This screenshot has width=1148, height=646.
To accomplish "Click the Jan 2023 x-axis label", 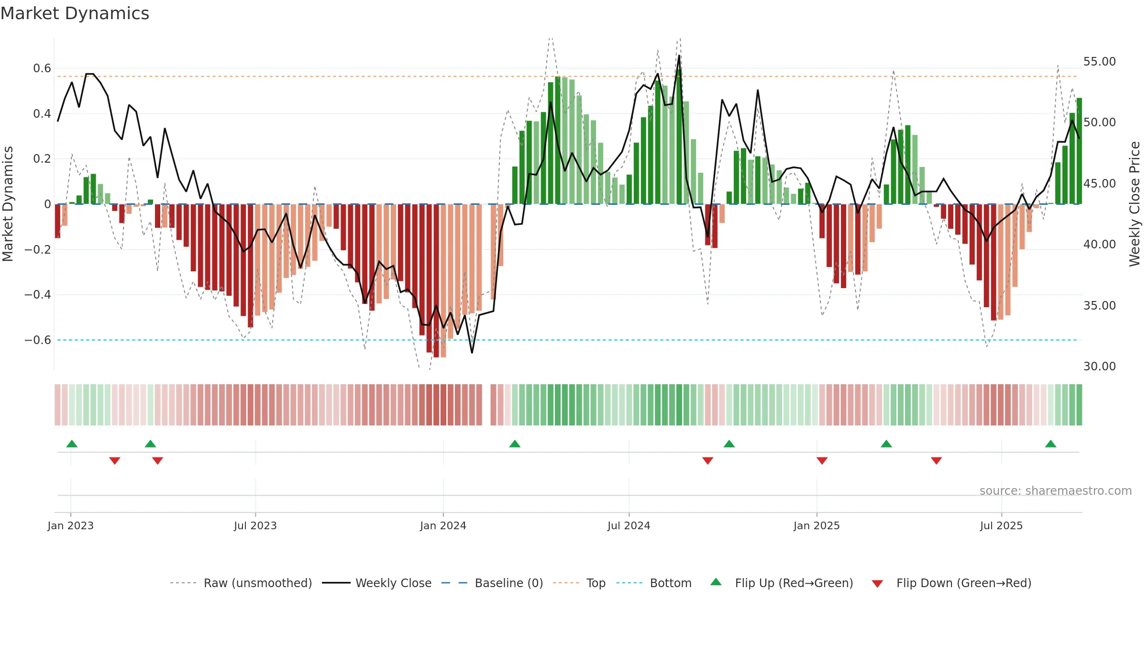I will click(71, 525).
